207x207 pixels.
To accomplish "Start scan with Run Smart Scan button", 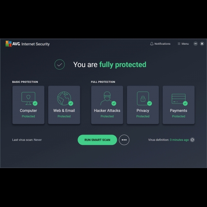I will (97, 140).
